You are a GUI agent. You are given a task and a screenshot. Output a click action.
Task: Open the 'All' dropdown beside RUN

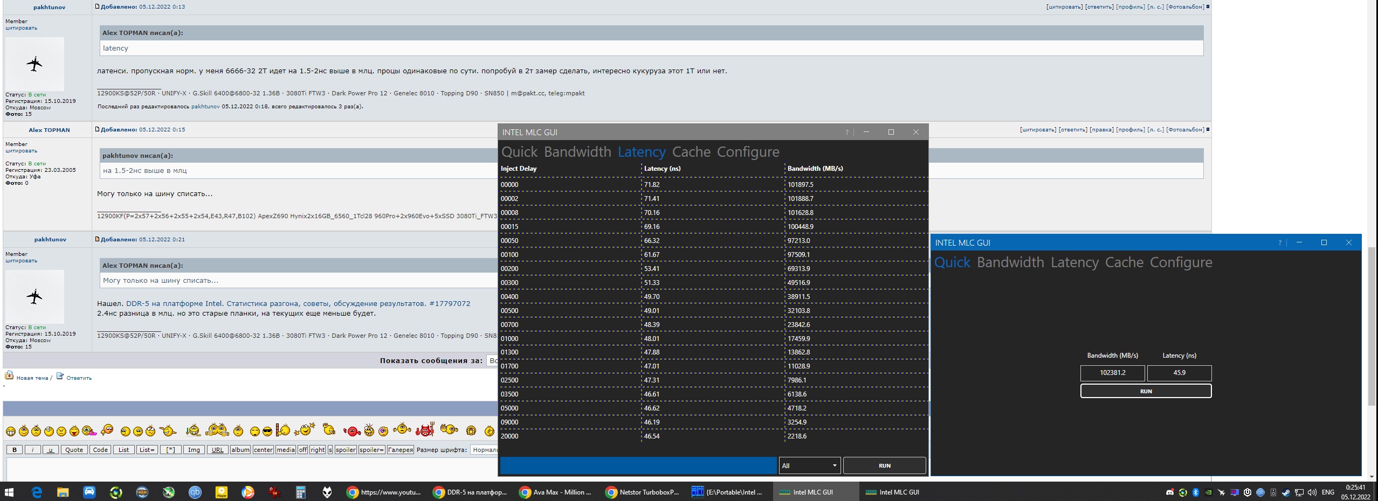[810, 465]
